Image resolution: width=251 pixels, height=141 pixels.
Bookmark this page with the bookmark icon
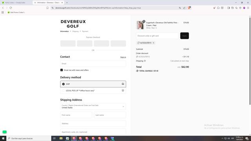point(47,8)
